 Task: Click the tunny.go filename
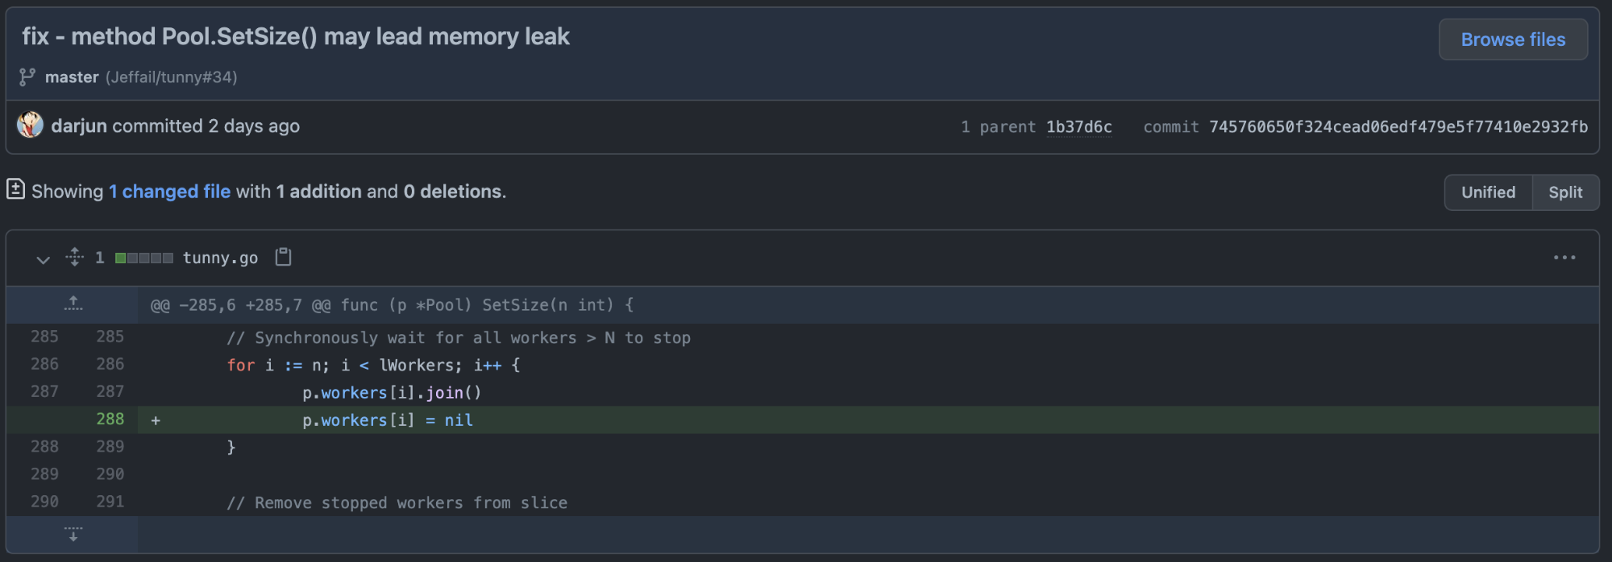point(220,258)
